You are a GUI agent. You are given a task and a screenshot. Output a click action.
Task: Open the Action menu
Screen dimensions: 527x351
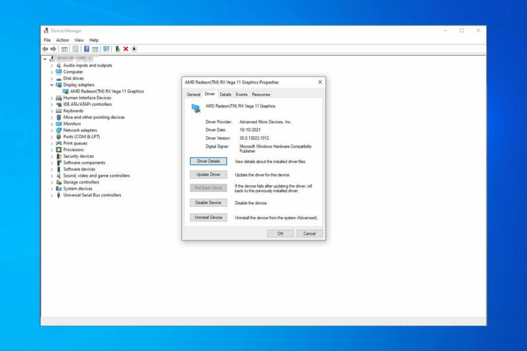coord(62,40)
